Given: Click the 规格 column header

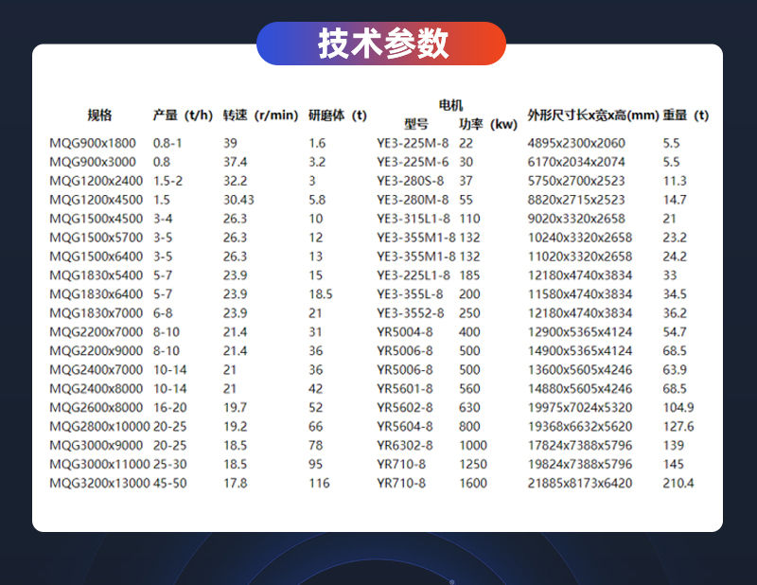Looking at the screenshot, I should (99, 115).
